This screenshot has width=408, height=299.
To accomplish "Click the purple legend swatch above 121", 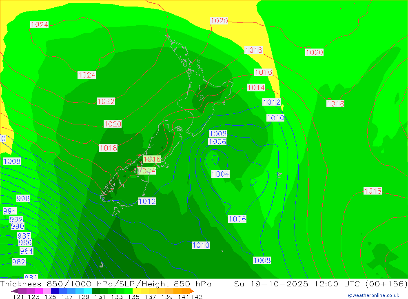I will click(x=22, y=291).
